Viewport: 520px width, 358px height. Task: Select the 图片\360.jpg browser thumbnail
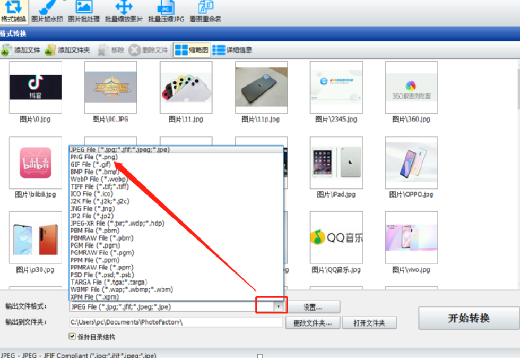pos(412,87)
